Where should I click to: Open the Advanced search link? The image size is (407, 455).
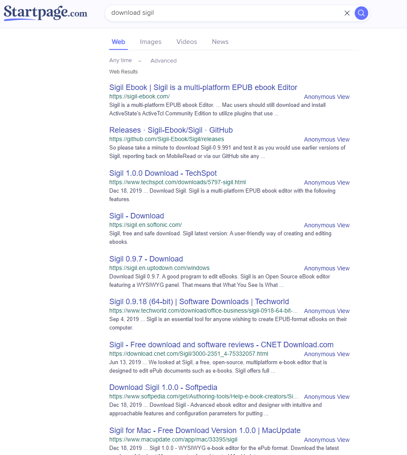tap(163, 61)
